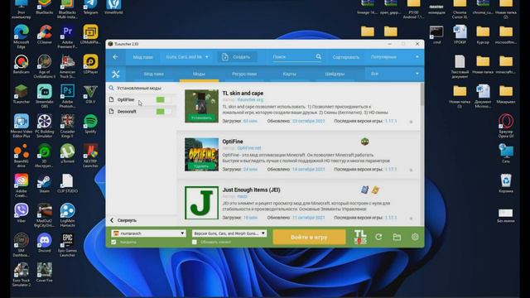Open the Guns, Cars modpack dropdown
530x298 pixels.
click(x=187, y=57)
